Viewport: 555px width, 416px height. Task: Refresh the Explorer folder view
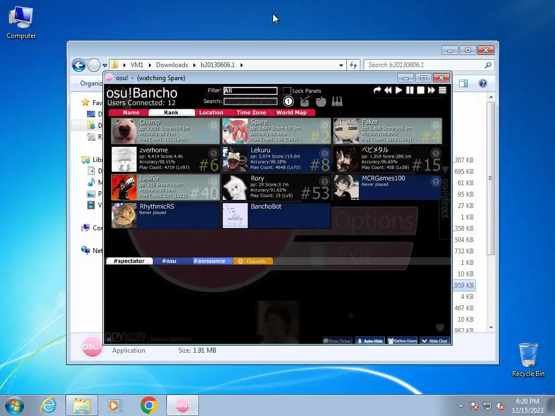(353, 65)
